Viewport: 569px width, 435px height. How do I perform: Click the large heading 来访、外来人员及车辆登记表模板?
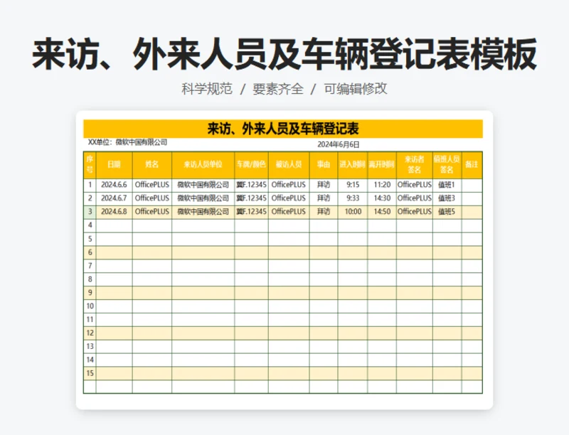[284, 54]
